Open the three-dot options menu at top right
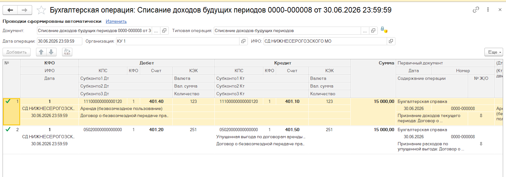 pyautogui.click(x=488, y=10)
